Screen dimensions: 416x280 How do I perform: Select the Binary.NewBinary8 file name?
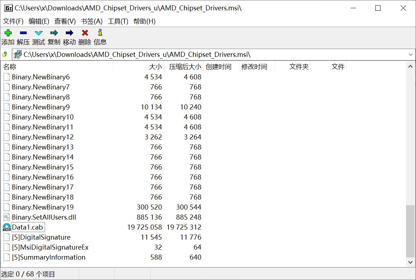click(x=40, y=97)
